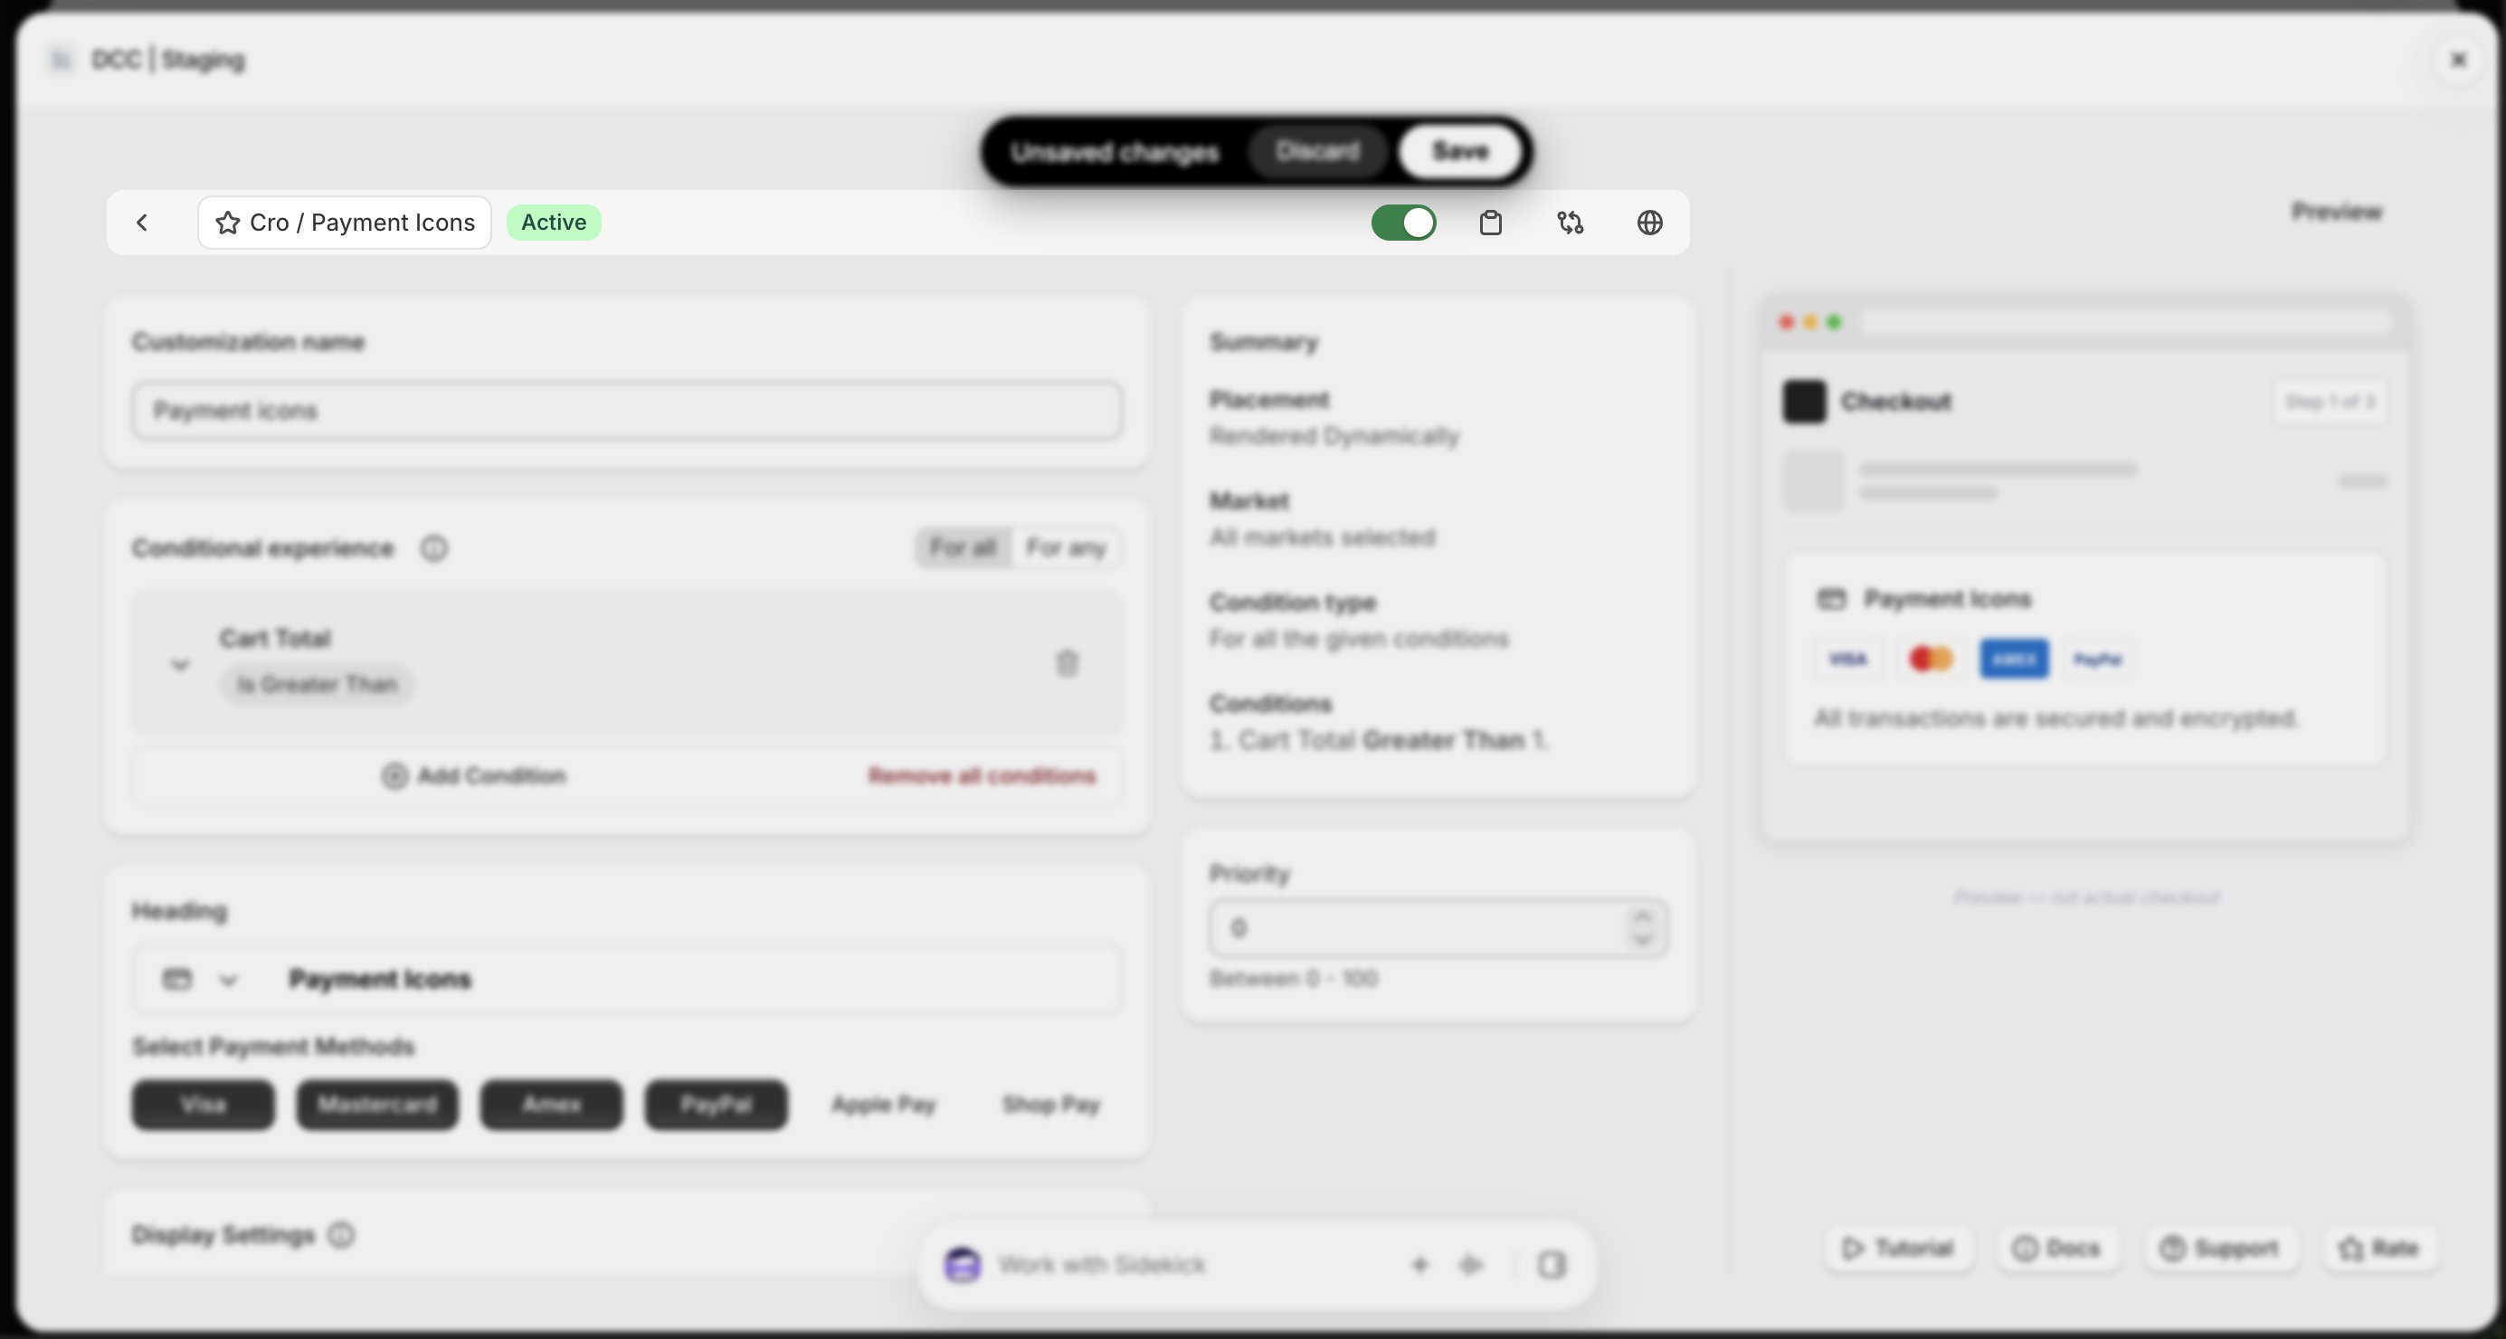Open the heading icon dropdown
Screen dimensions: 2506x1339
(x=202, y=979)
